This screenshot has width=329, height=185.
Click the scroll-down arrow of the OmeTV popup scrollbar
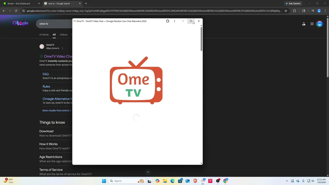(x=202, y=163)
